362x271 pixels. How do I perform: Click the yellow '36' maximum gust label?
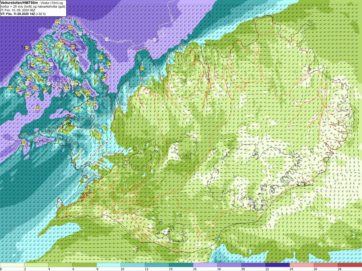tap(74, 47)
